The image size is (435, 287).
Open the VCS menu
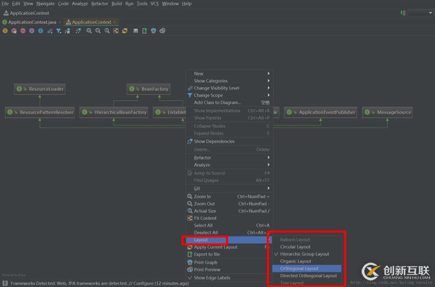coord(154,4)
